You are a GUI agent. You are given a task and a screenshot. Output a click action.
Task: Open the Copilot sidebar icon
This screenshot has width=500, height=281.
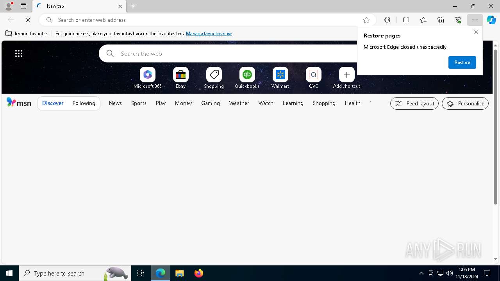[x=491, y=20]
